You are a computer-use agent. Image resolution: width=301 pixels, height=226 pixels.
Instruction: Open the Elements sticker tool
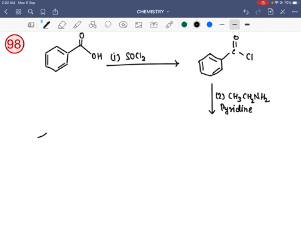[x=124, y=24]
